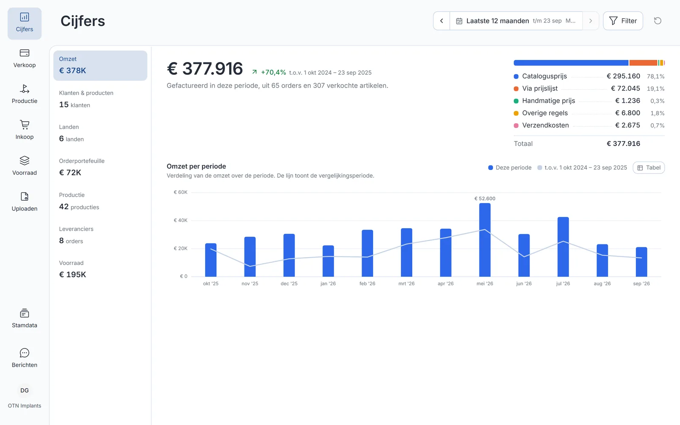Viewport: 680px width, 425px height.
Task: Open the Inkoop shopping cart section
Action: click(25, 131)
